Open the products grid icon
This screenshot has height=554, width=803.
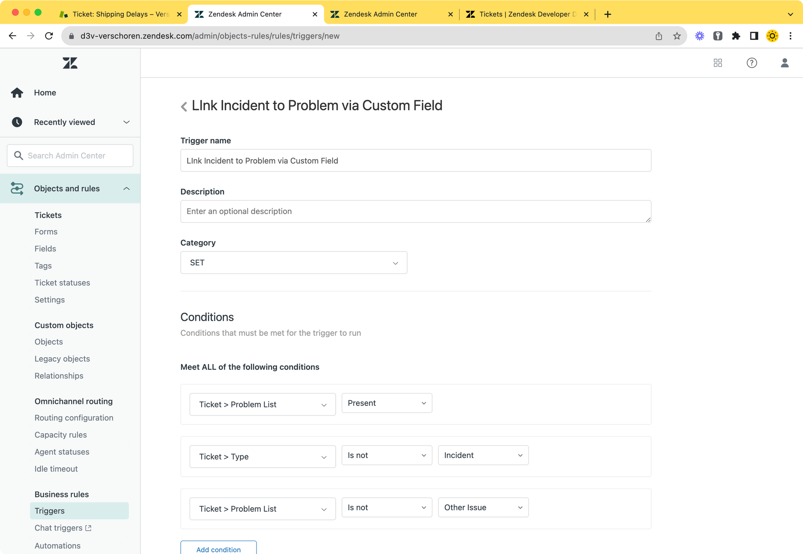click(718, 63)
